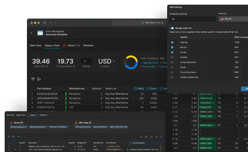Check the Newark supplier checkbox
This screenshot has height=152, width=248.
pyautogui.click(x=172, y=57)
